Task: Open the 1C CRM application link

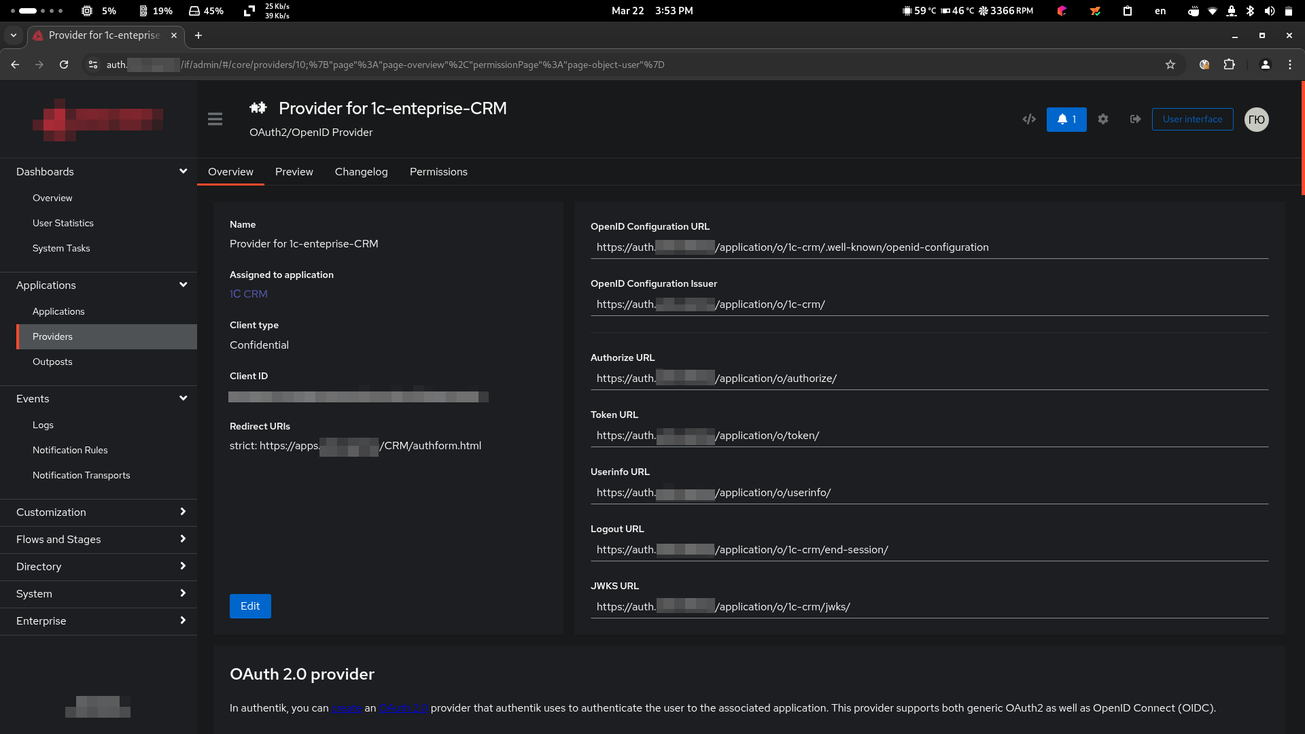Action: (x=249, y=294)
